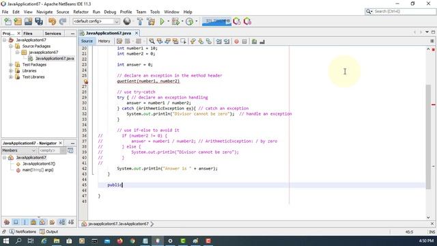Collapse the JavaApplication67 project node
Image resolution: width=437 pixels, height=246 pixels.
pos(5,40)
